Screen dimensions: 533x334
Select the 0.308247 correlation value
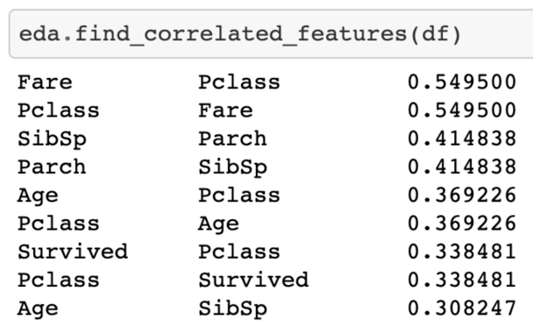pos(462,309)
